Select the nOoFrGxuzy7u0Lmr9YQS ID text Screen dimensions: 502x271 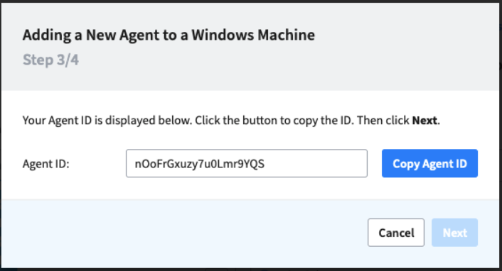pyautogui.click(x=200, y=164)
